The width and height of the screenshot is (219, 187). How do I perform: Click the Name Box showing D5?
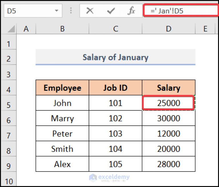coord(33,11)
